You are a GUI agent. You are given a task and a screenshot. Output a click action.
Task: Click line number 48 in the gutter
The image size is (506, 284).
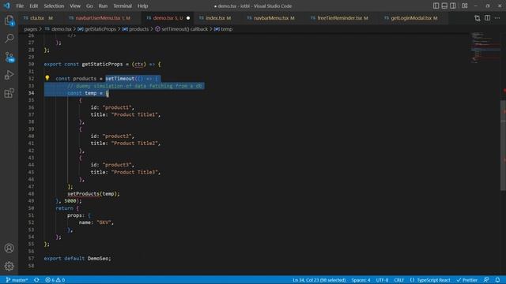click(31, 194)
